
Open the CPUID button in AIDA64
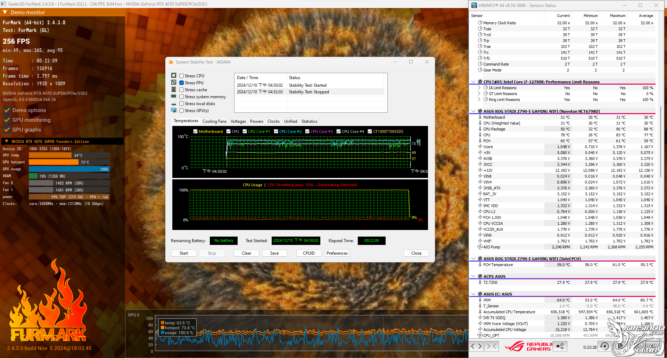tap(309, 253)
